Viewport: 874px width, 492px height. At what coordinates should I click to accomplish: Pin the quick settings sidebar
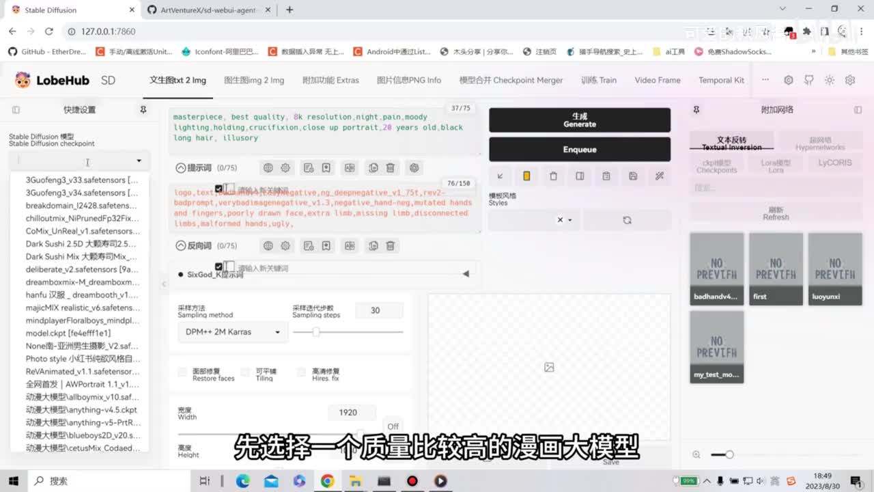143,109
